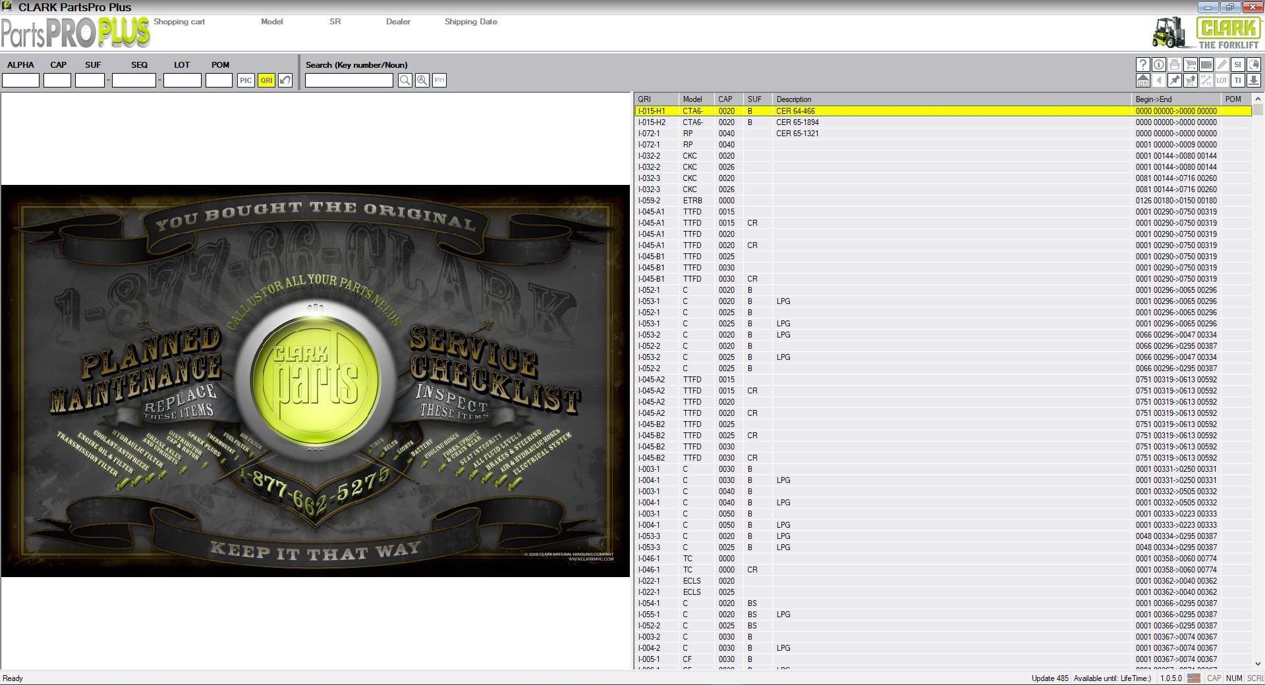Sort by the SUF column header
This screenshot has width=1265, height=685.
click(758, 99)
